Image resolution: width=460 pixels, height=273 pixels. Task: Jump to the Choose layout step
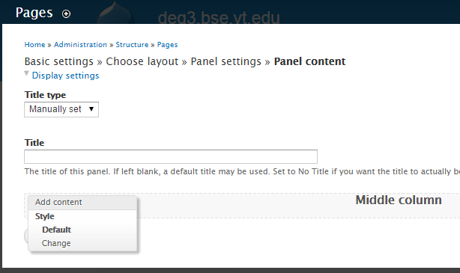tap(142, 61)
